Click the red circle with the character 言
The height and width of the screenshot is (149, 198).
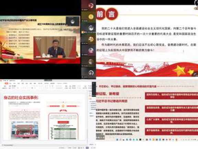(112, 14)
